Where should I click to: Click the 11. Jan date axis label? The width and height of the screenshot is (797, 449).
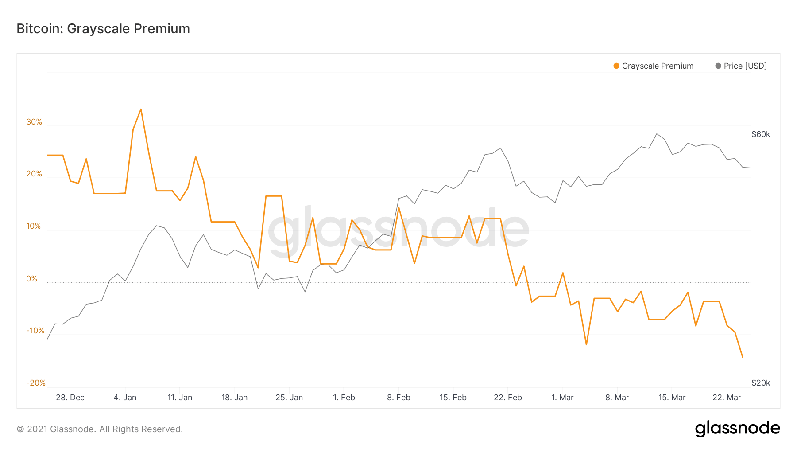pos(180,398)
